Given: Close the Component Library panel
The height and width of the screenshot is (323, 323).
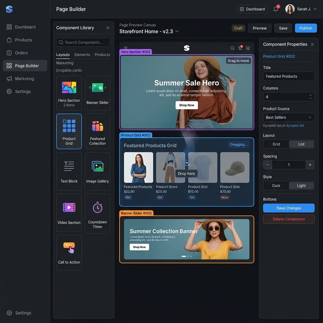Looking at the screenshot, I should point(108,28).
